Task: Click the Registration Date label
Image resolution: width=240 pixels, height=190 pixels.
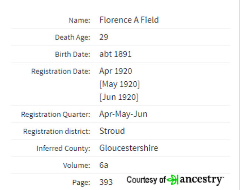Action: (x=61, y=71)
